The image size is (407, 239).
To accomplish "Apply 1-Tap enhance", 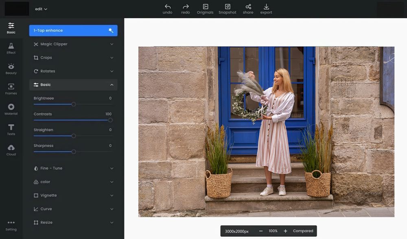I will click(x=73, y=30).
